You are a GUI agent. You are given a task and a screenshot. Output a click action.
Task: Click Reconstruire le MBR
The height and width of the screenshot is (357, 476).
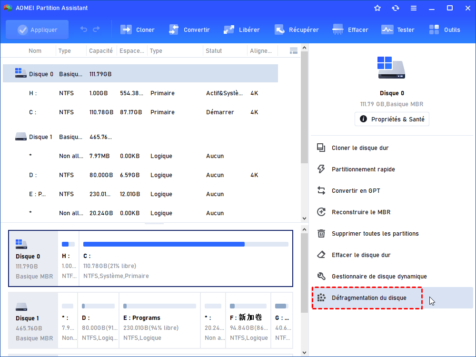point(361,212)
